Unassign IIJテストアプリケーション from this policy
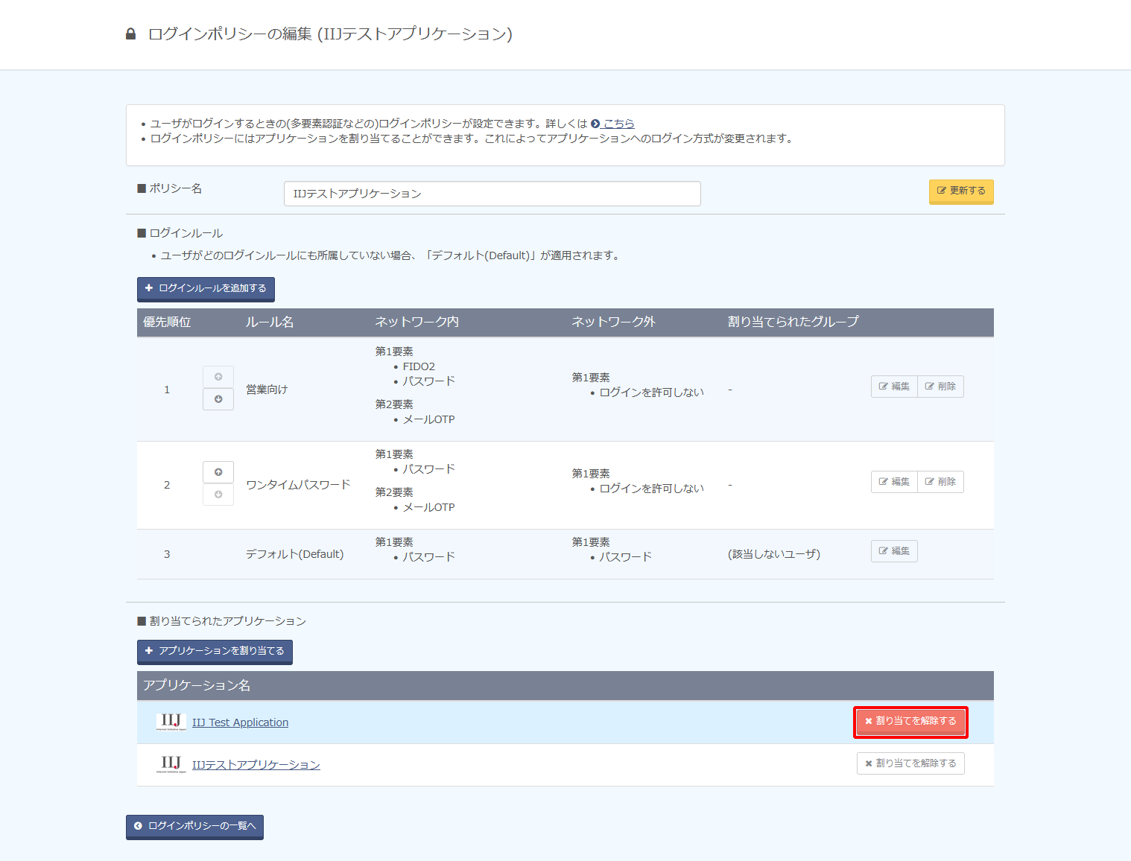Viewport: 1131px width, 861px height. tap(910, 763)
